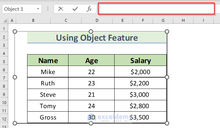
Task: Click the Salary column header cell
Action: (140, 60)
